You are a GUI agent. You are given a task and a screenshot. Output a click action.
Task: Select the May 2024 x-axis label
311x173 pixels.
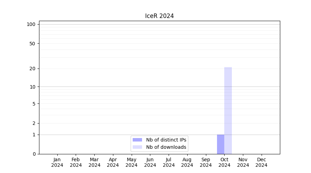pyautogui.click(x=131, y=162)
